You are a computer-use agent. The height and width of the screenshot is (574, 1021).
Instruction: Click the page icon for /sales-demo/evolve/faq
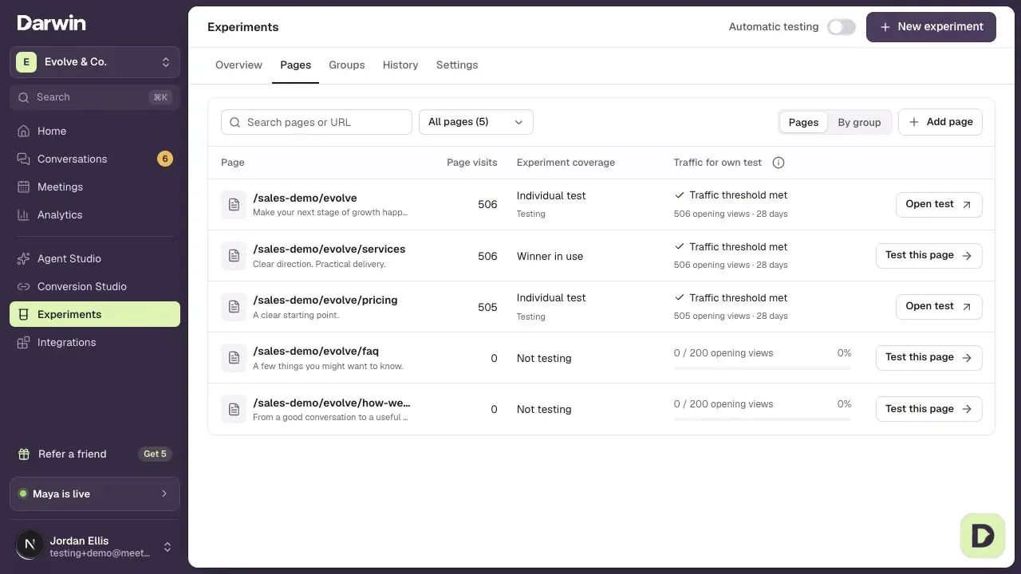(234, 358)
